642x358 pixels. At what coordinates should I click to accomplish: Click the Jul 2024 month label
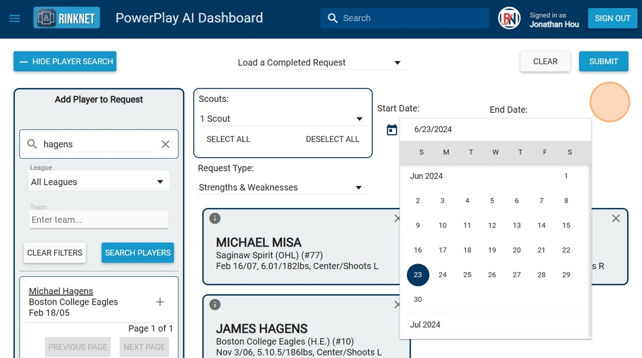[425, 325]
